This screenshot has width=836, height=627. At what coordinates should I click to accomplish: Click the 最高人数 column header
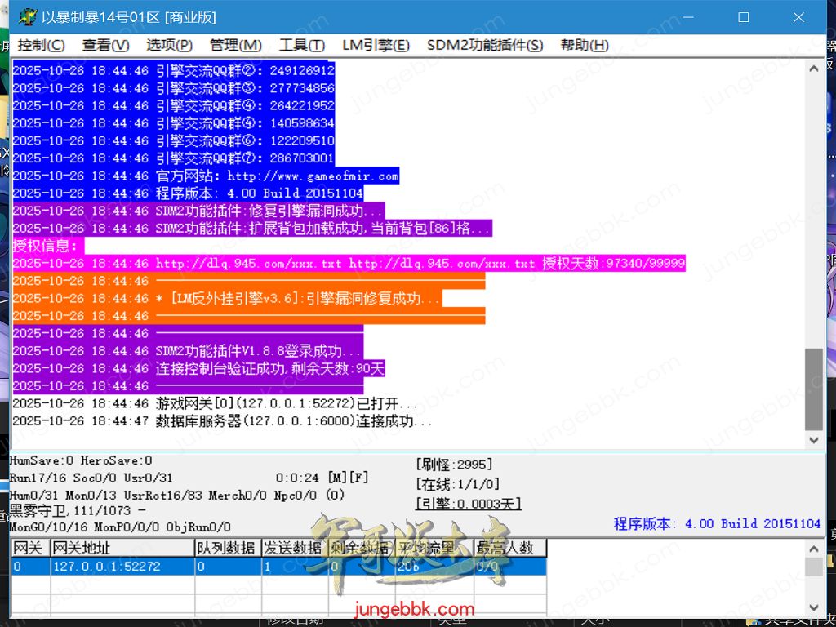509,548
